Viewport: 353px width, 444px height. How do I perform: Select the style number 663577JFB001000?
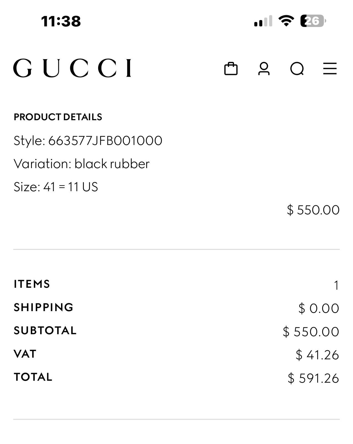105,140
